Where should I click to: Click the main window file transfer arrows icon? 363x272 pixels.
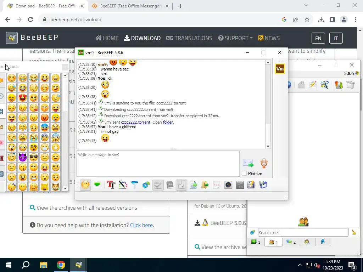(x=339, y=85)
